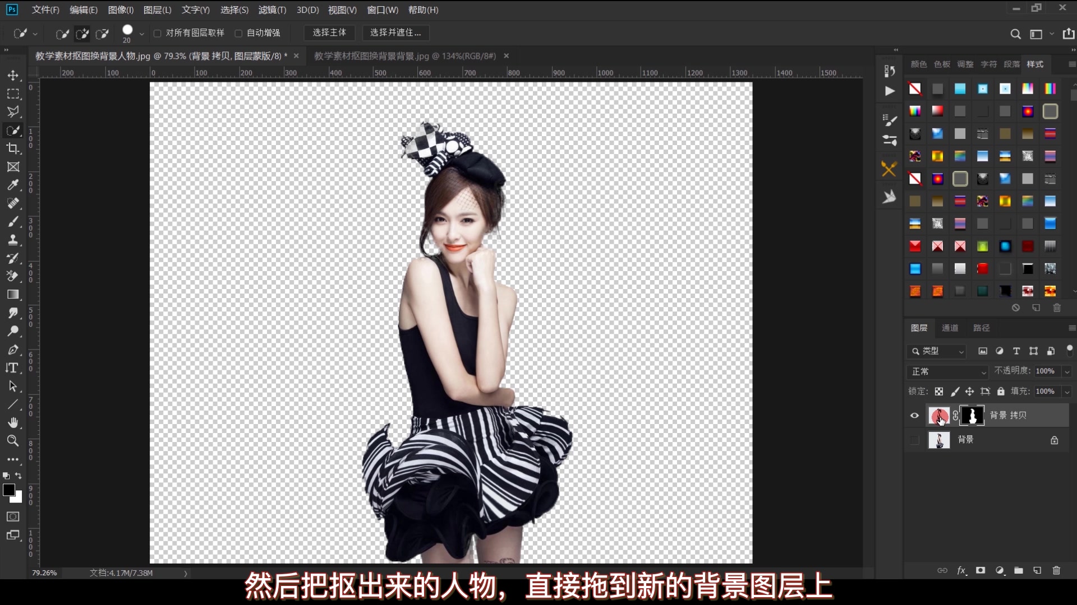The width and height of the screenshot is (1077, 605).
Task: Open the tool preset picker dropdown
Action: 35,34
